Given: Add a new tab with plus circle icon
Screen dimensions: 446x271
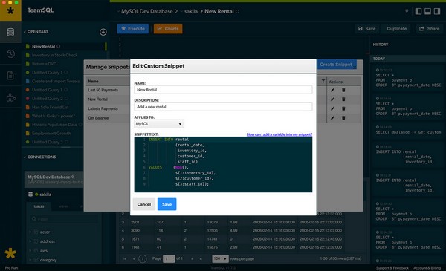Looking at the screenshot, I should click(103, 32).
